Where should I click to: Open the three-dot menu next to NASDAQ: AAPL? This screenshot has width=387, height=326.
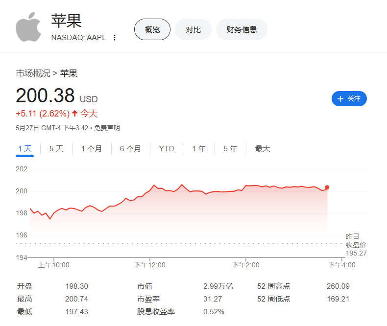(x=114, y=38)
